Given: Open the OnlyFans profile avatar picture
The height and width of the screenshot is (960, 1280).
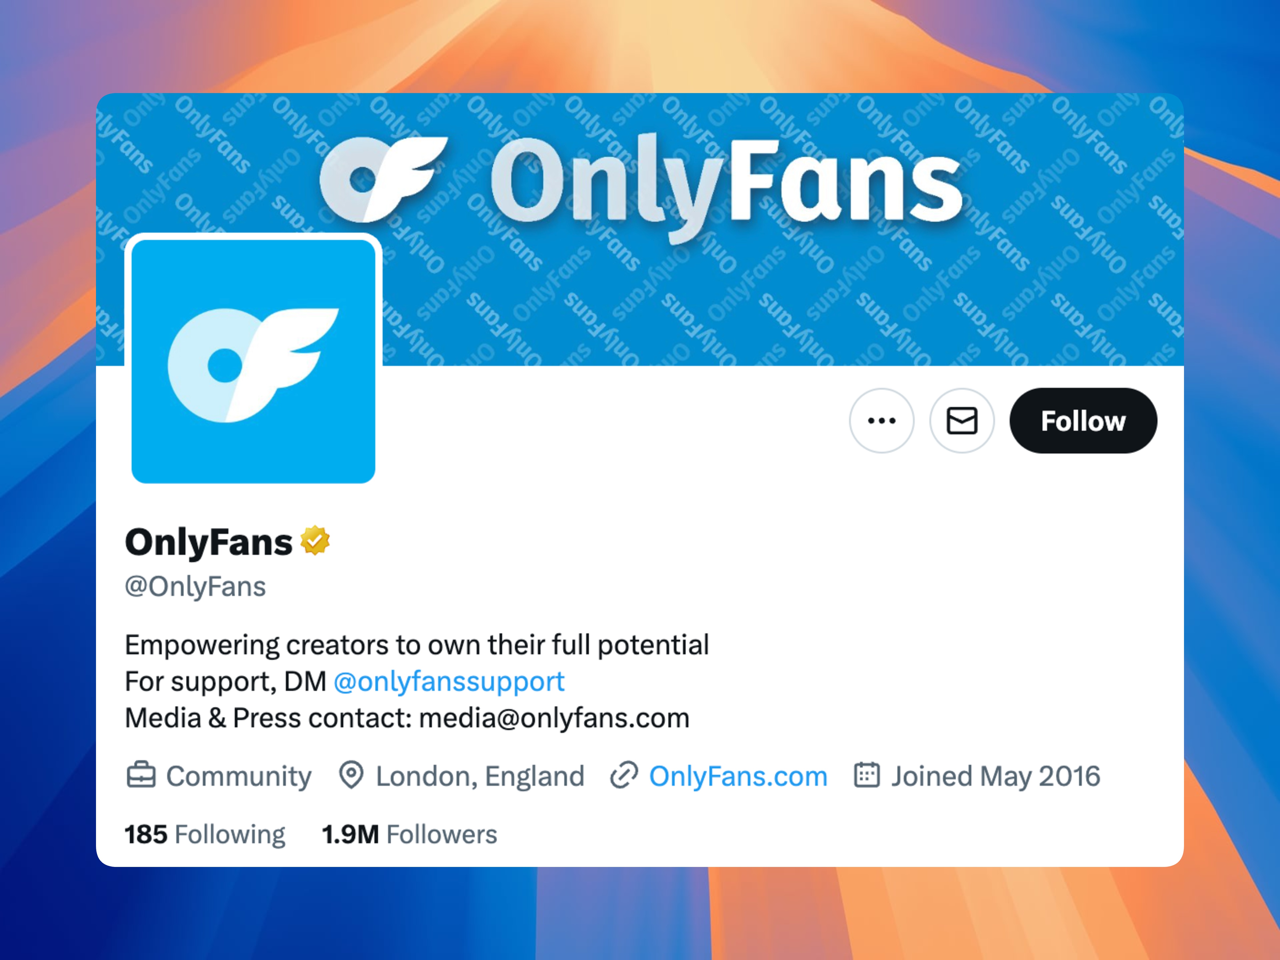Looking at the screenshot, I should [x=253, y=361].
